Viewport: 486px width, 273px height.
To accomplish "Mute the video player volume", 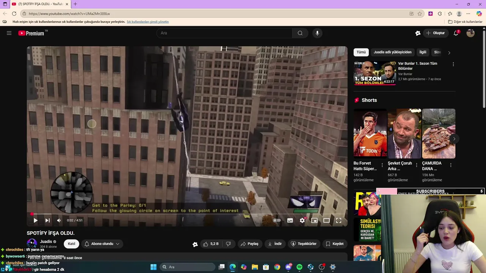I will (59, 220).
